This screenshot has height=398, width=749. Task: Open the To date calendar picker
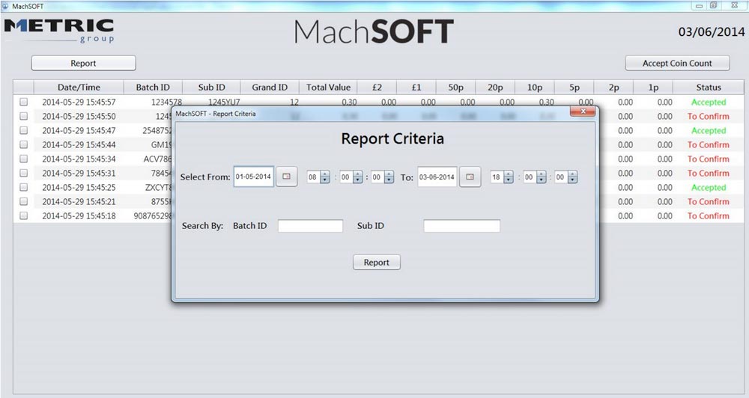point(470,177)
